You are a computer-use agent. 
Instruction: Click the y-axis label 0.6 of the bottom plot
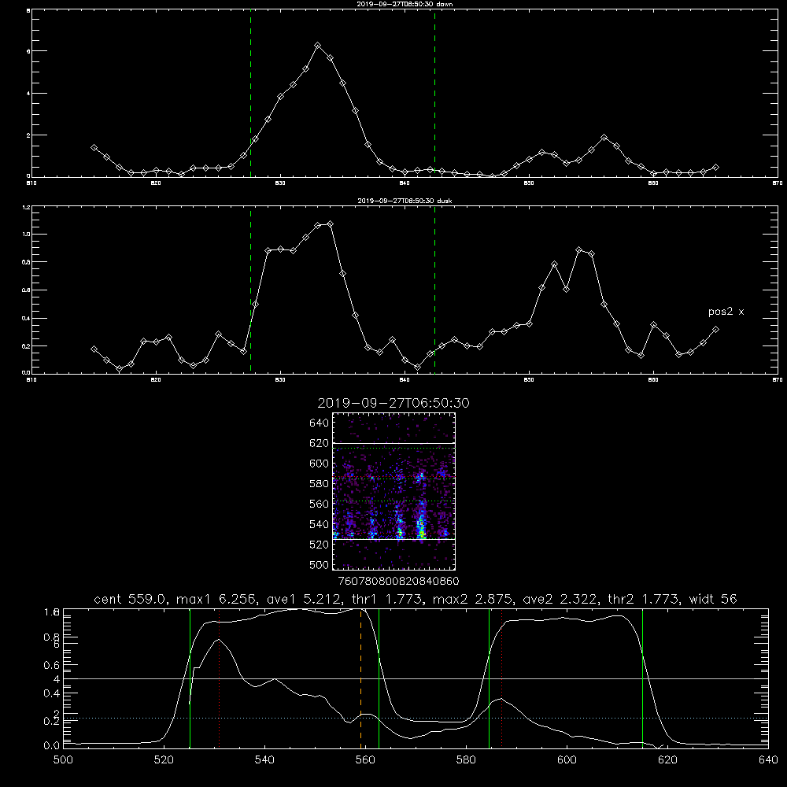click(x=52, y=665)
